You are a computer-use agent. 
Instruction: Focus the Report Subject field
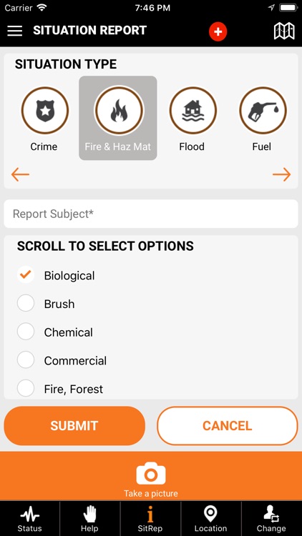tap(151, 214)
